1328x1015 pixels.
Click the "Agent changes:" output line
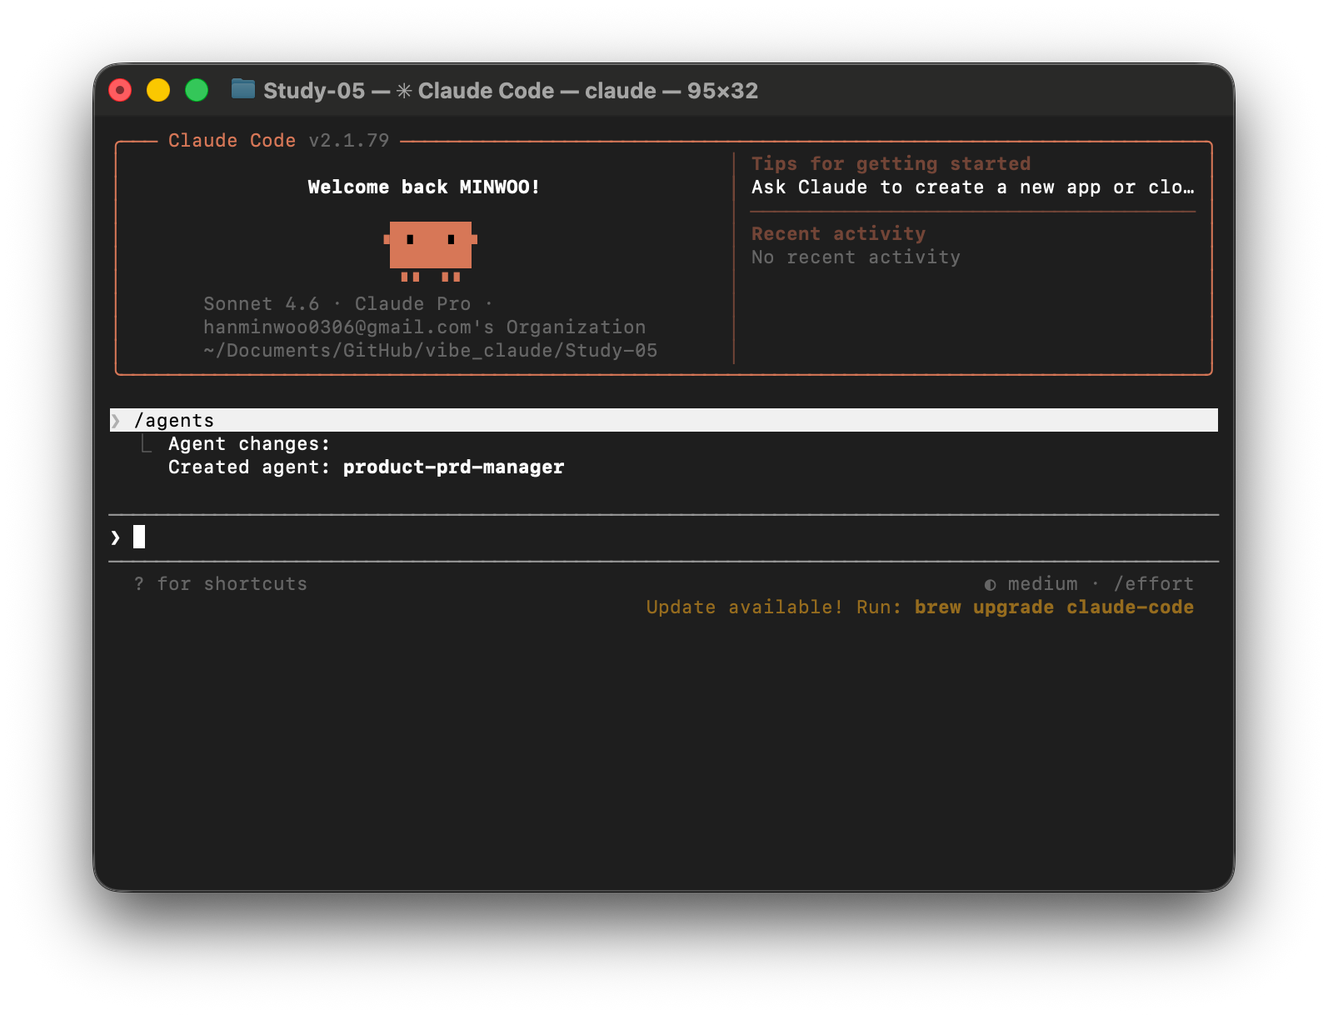tap(249, 444)
